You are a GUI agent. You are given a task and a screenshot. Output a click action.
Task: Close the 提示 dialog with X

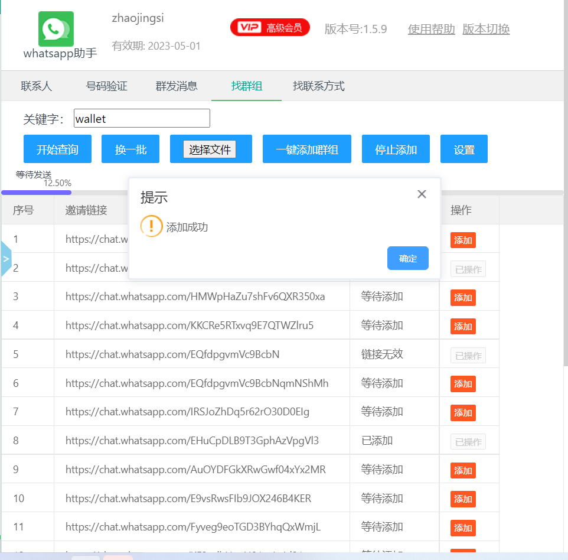pos(422,194)
